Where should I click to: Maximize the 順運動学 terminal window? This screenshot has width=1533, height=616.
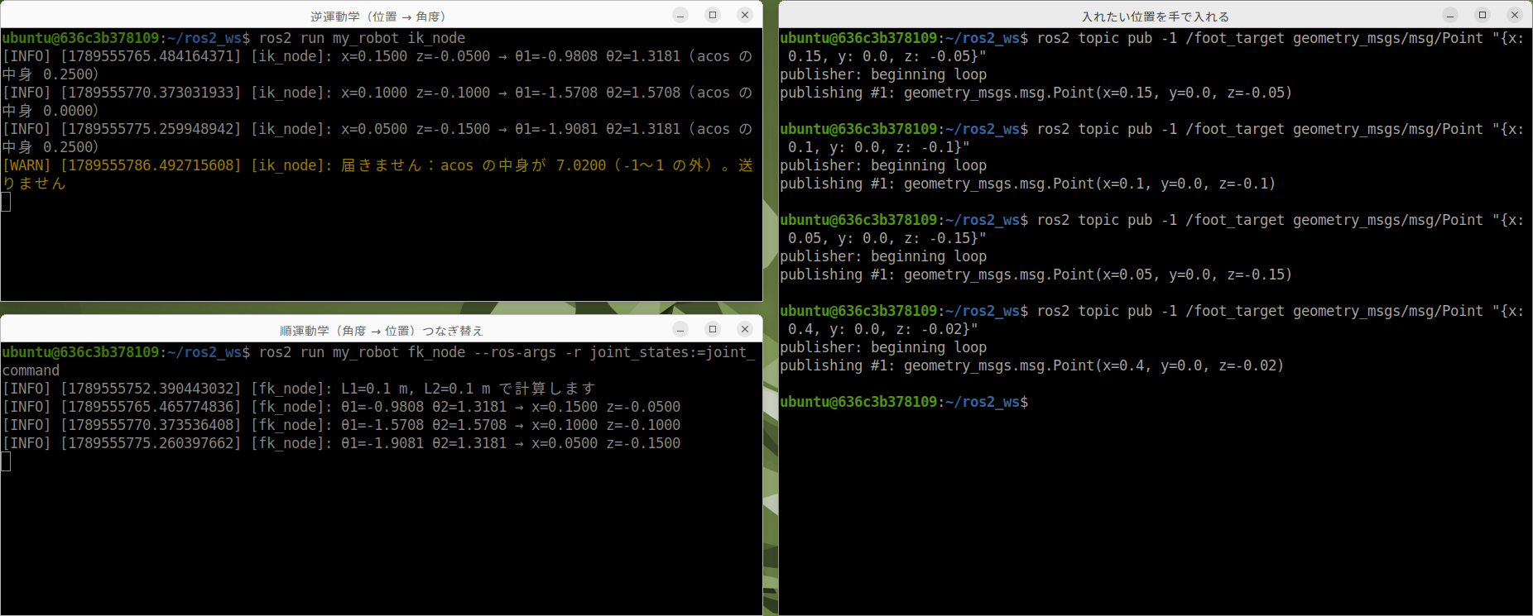point(713,329)
